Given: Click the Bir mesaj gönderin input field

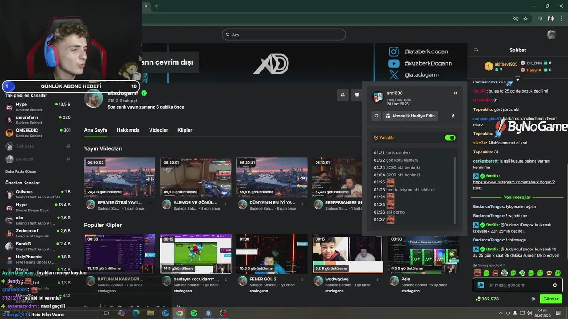Looking at the screenshot, I should coord(518,285).
